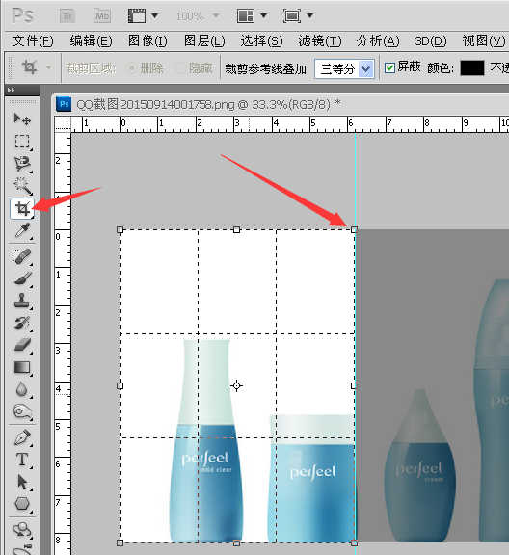Open the 编辑(E) menu
509x555 pixels.
91,41
